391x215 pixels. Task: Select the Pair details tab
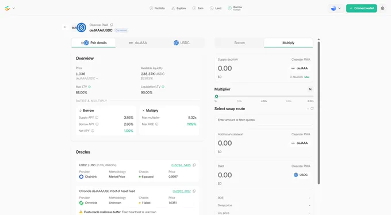(94, 43)
